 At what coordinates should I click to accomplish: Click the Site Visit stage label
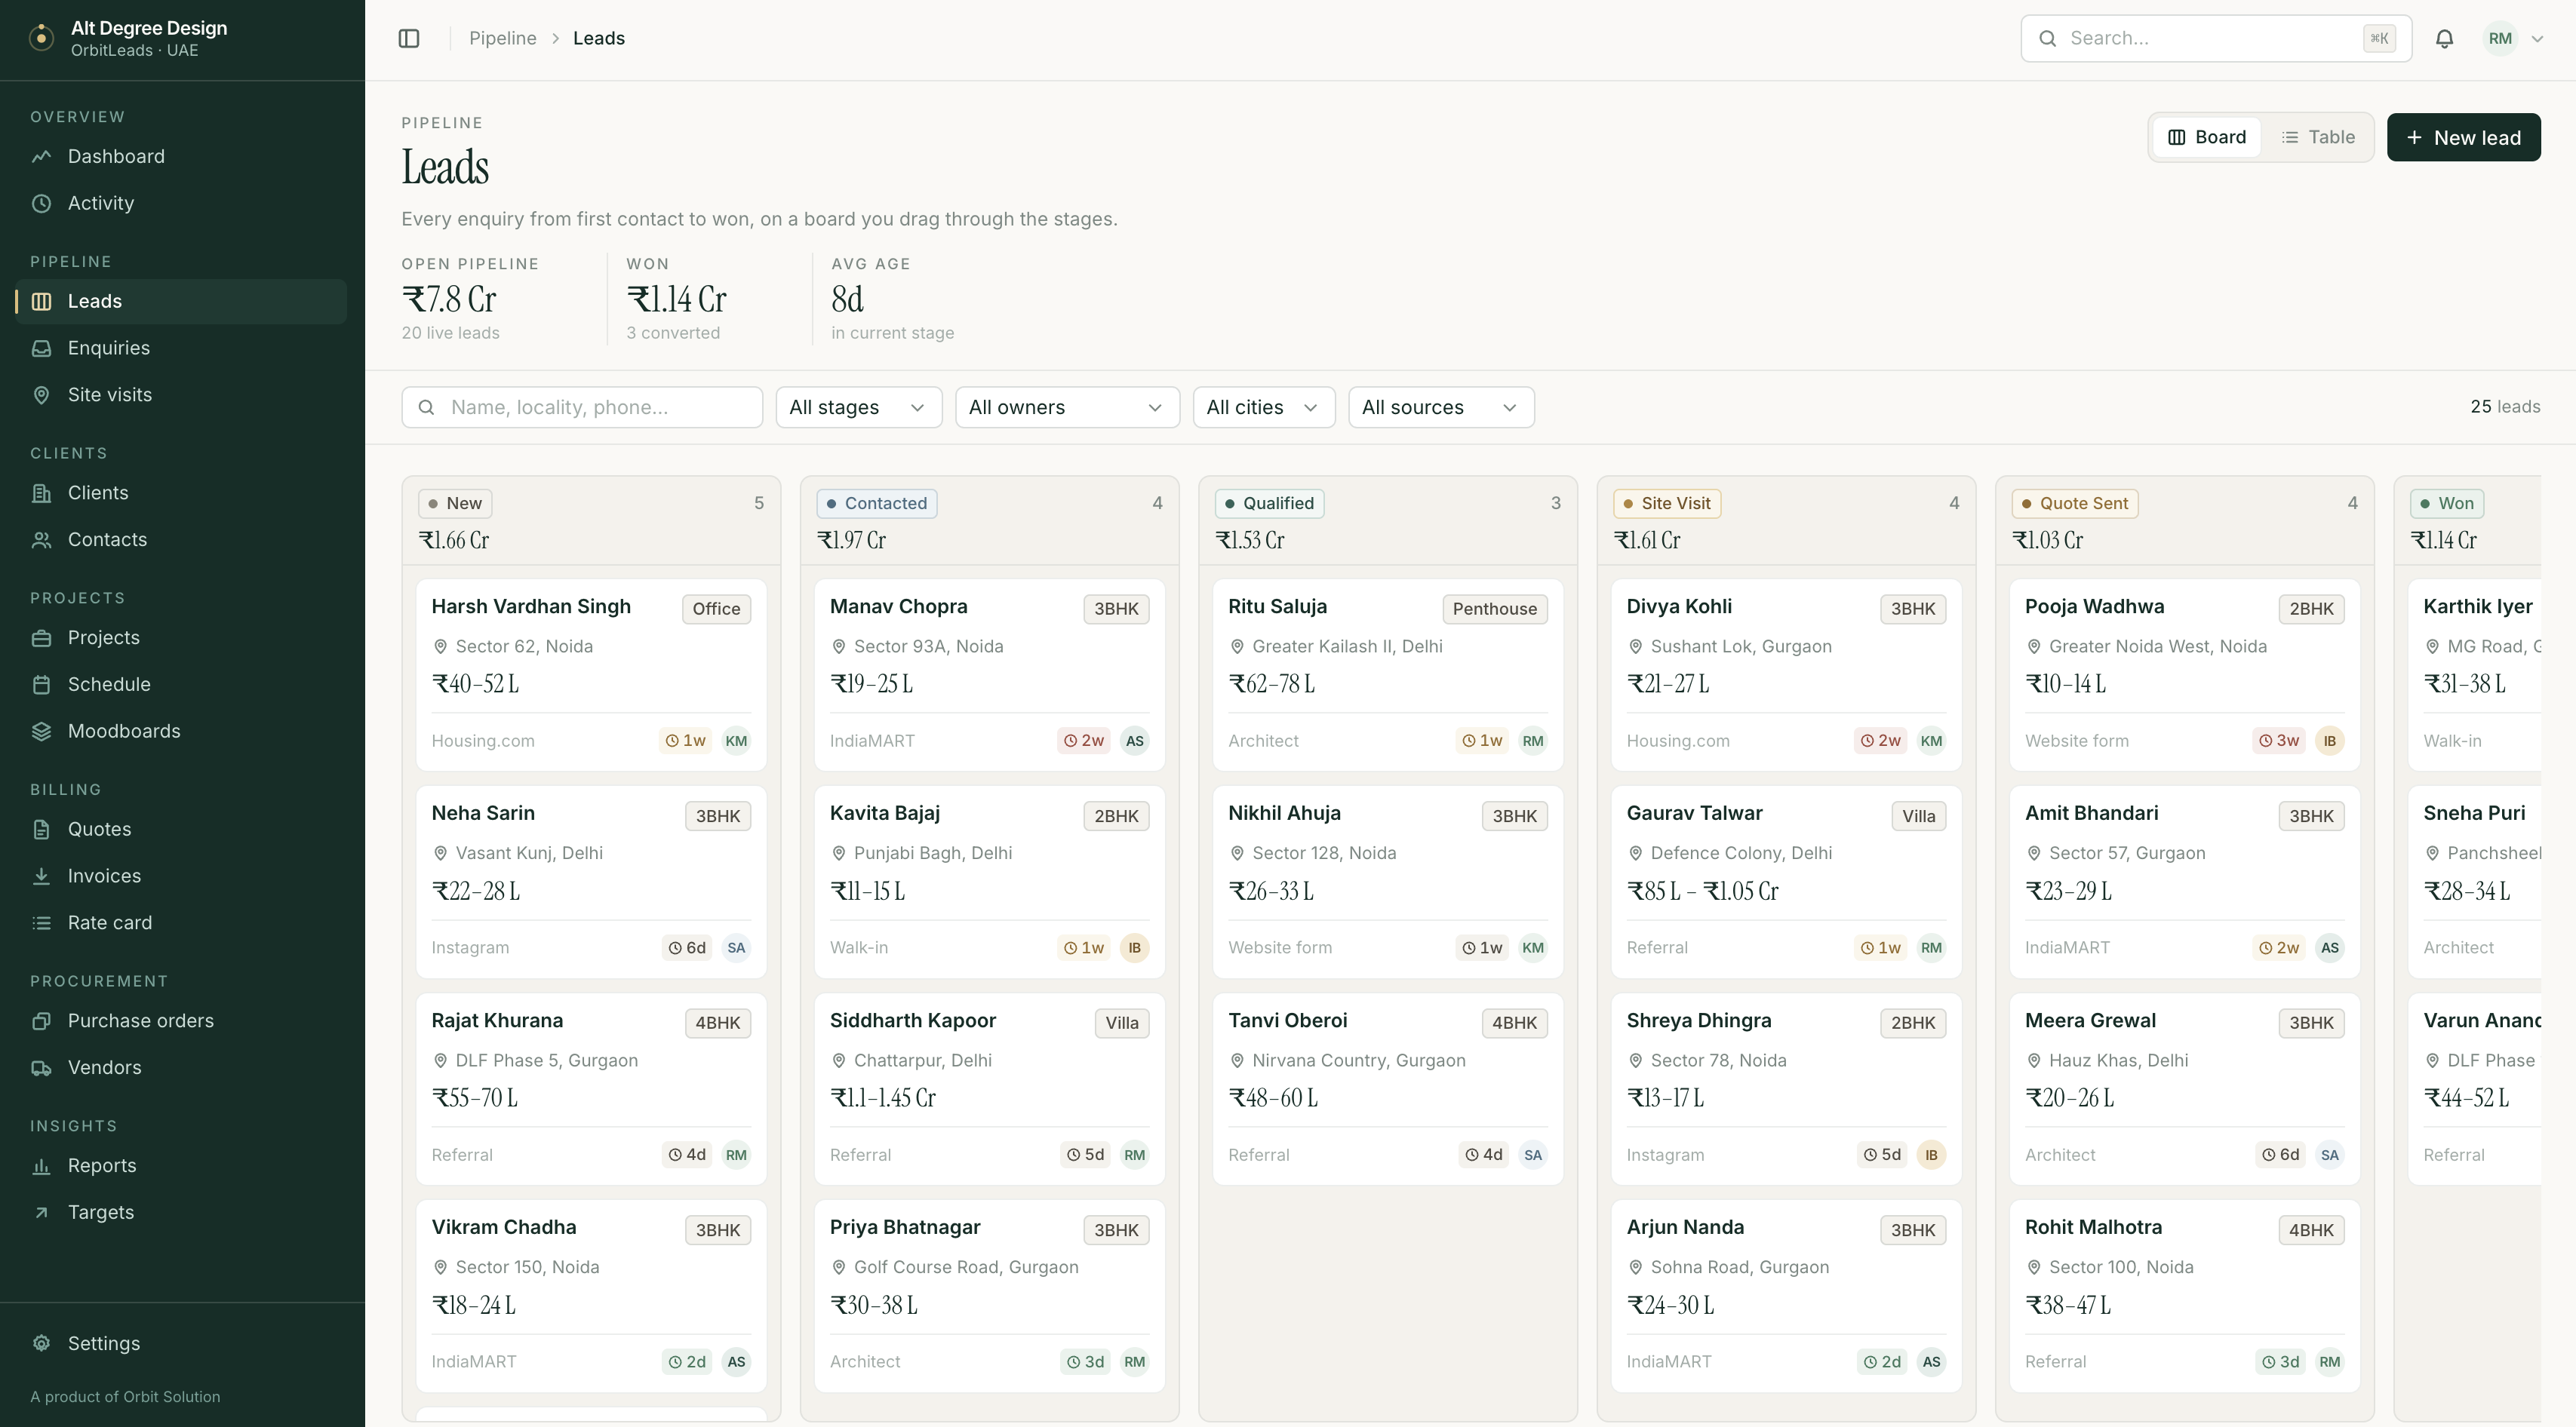point(1666,502)
